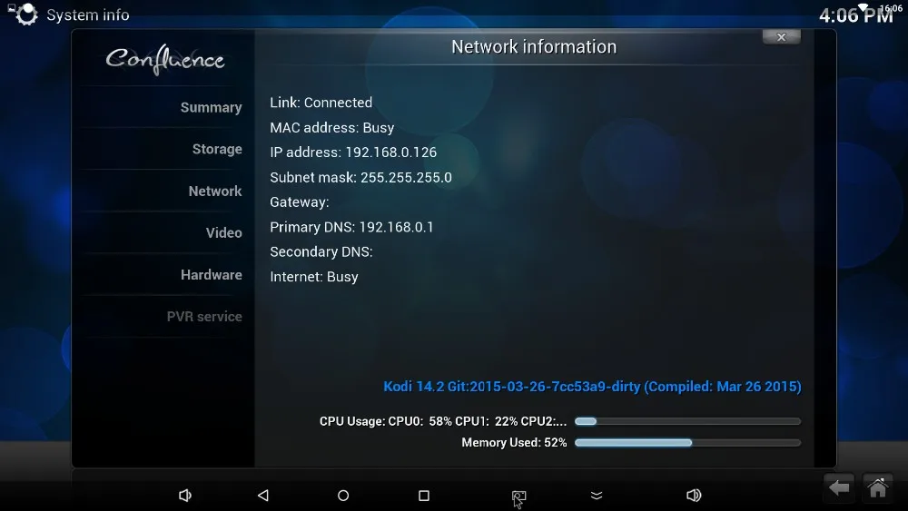Click the Confluence skin logo
This screenshot has width=908, height=511.
[x=165, y=59]
